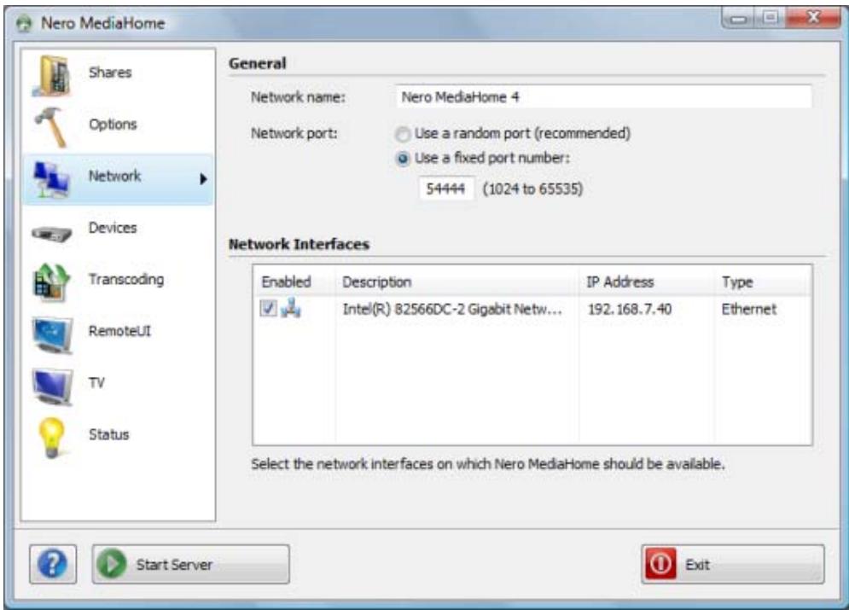This screenshot has width=849, height=610.
Task: Select Use a fixed port number option
Action: pos(402,159)
